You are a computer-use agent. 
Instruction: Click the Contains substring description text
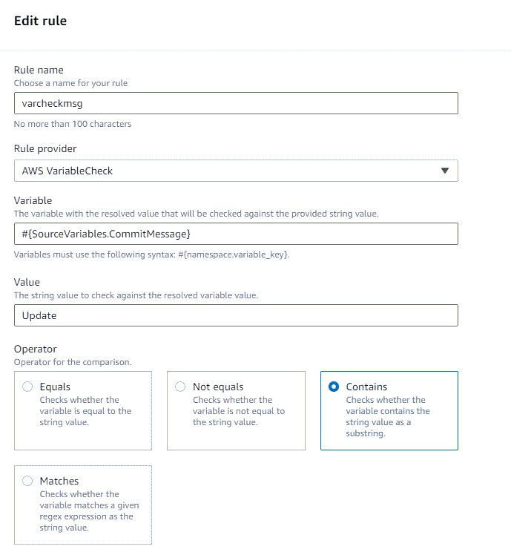coord(388,416)
